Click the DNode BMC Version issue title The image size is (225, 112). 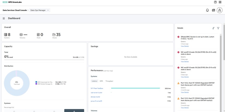(x=198, y=38)
